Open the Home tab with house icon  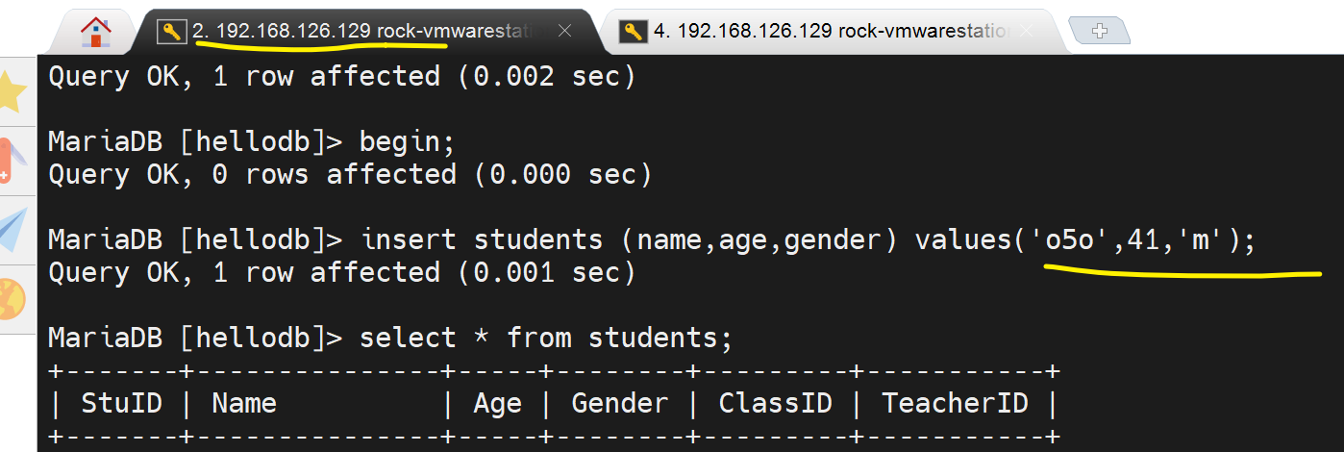click(95, 32)
